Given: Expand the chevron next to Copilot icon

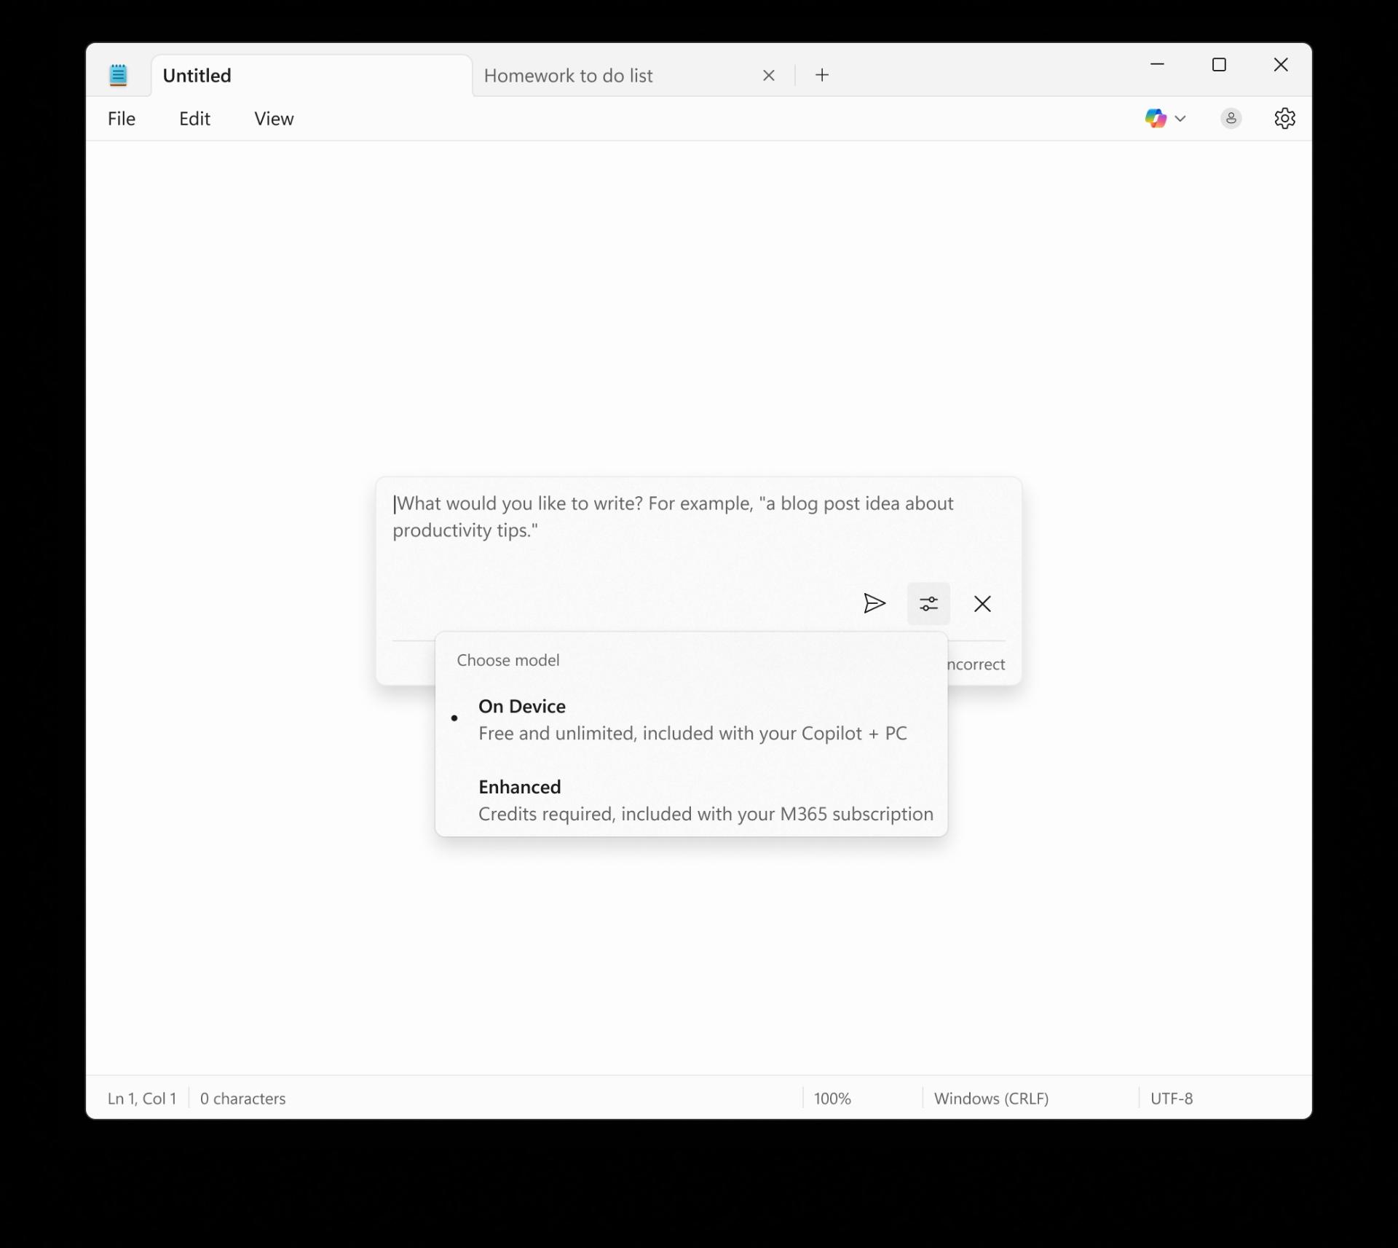Looking at the screenshot, I should [x=1180, y=119].
